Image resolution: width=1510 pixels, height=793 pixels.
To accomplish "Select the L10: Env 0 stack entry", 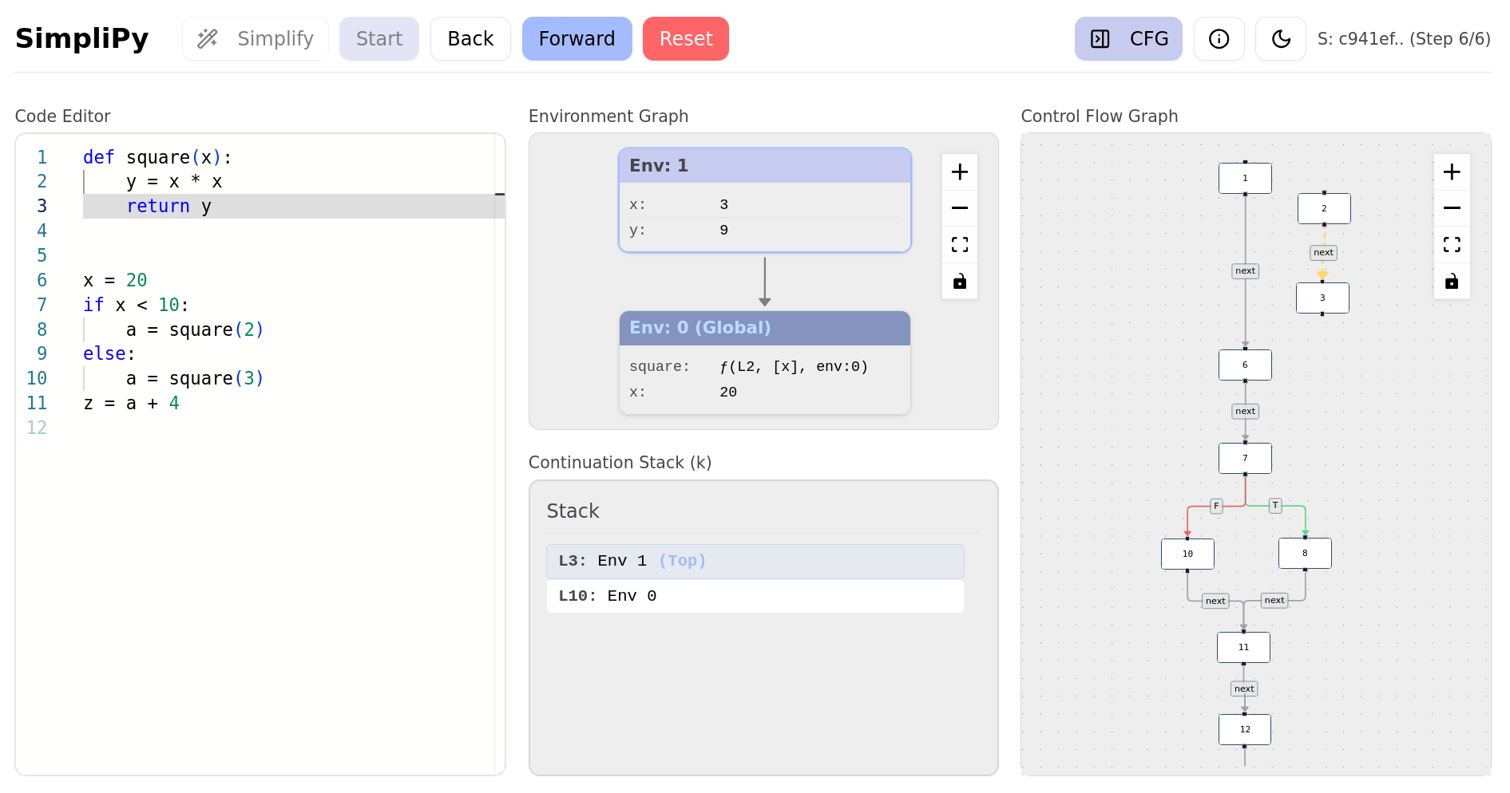I will pyautogui.click(x=755, y=596).
